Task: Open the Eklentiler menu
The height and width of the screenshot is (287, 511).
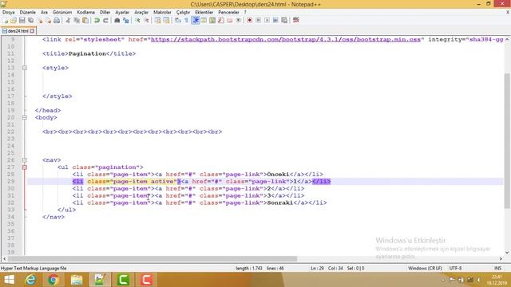Action: [x=204, y=13]
